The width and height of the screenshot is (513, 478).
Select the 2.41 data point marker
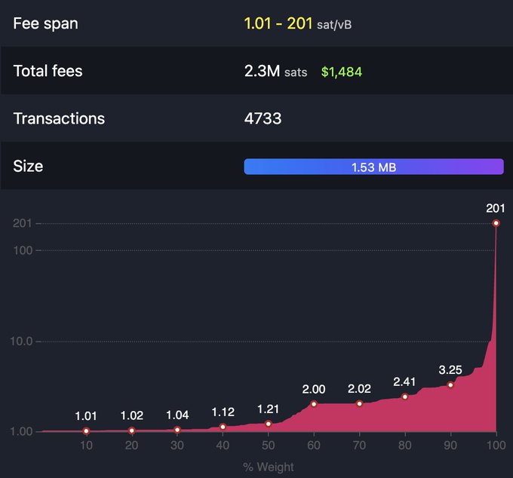click(x=404, y=397)
